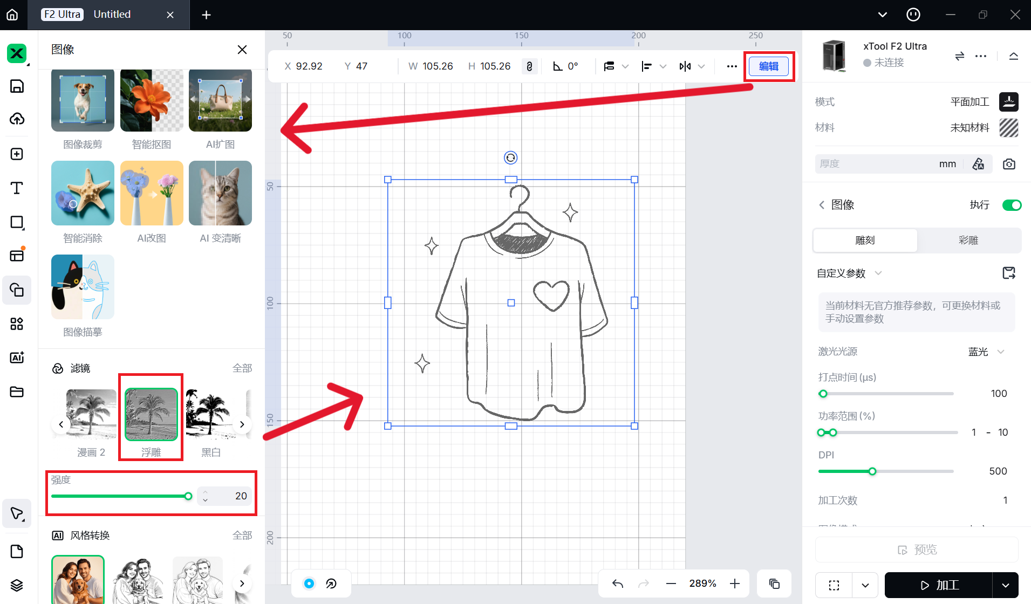Open the cloud upload icon
Image resolution: width=1031 pixels, height=604 pixels.
click(x=17, y=119)
